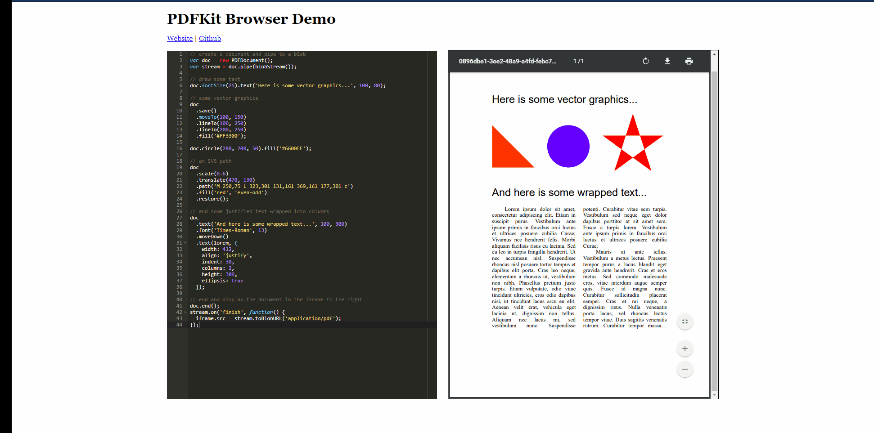Collapse code fold at line 31
The image size is (874, 433).
[185, 243]
